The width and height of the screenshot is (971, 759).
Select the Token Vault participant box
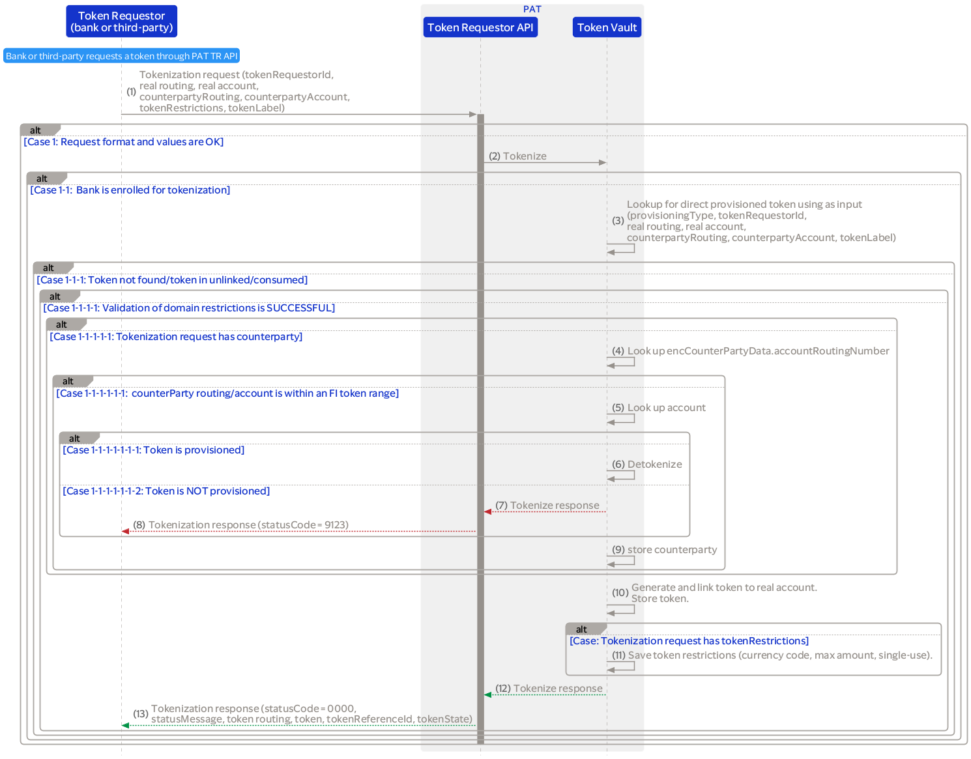click(x=607, y=27)
